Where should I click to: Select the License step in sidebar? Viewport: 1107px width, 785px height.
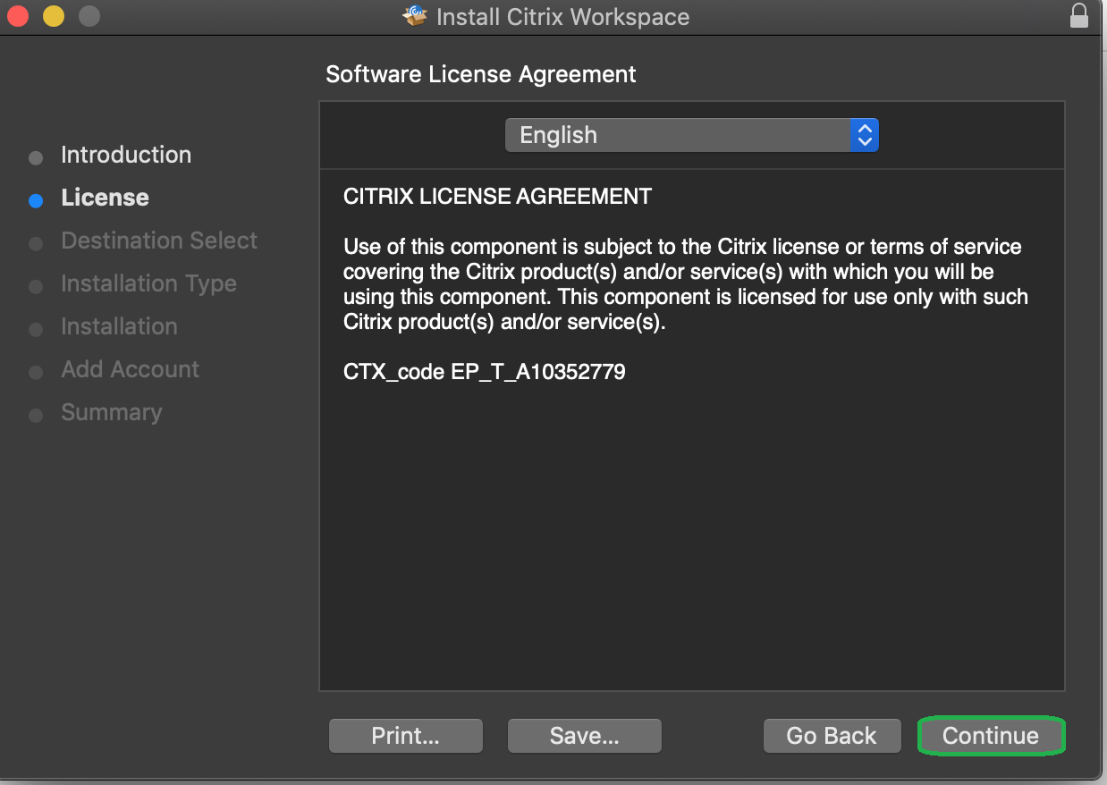point(105,198)
